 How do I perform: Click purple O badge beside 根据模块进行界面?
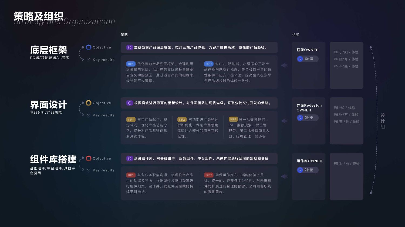(130, 103)
